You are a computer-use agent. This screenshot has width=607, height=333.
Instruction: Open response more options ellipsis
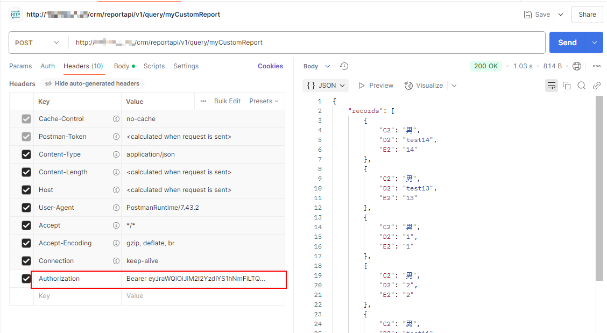pos(597,66)
